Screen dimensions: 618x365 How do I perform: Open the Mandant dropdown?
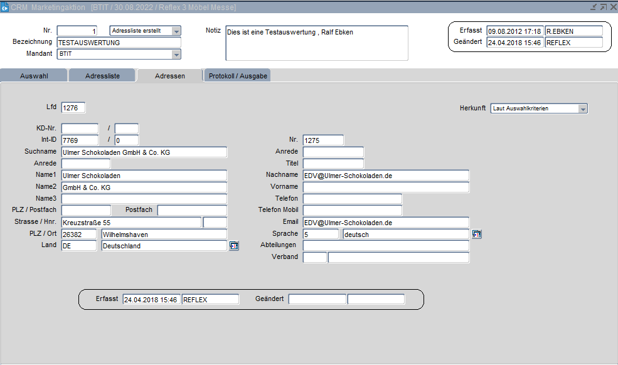(176, 55)
